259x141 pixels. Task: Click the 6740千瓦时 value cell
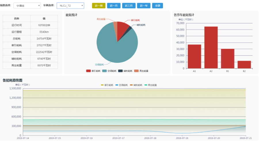44,59
